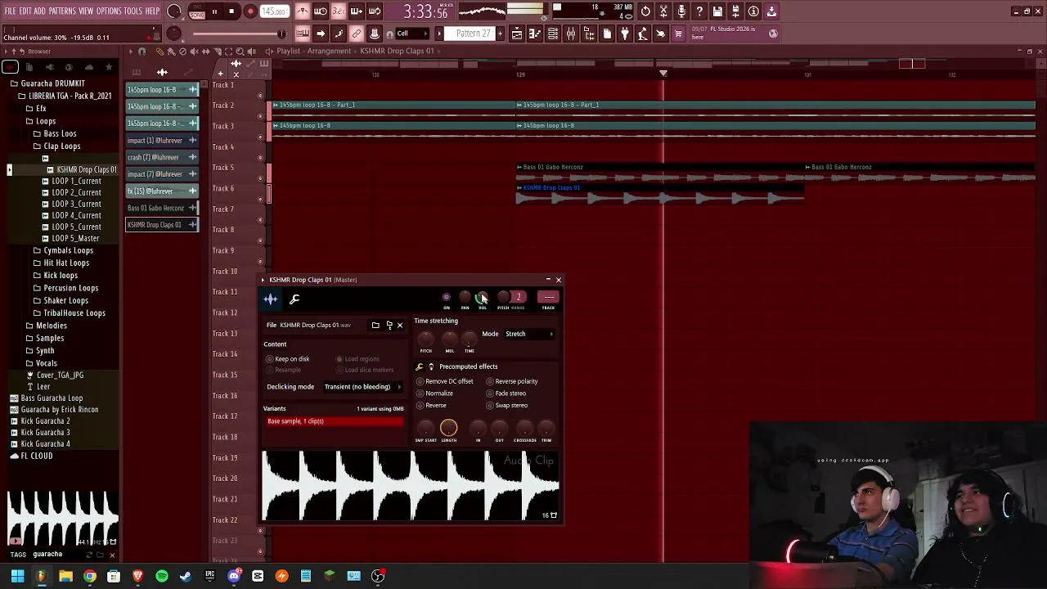
Task: Select fx (15) @luhrever clip in picker
Action: click(x=162, y=191)
